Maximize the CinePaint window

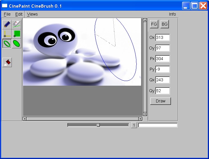(195, 6)
